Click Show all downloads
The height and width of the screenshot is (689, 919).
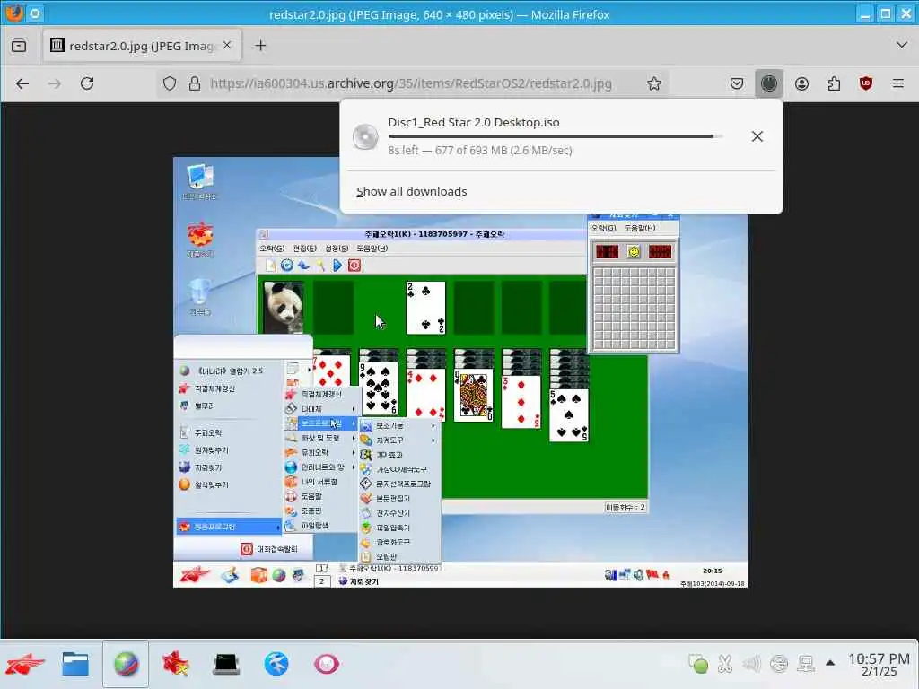tap(411, 192)
